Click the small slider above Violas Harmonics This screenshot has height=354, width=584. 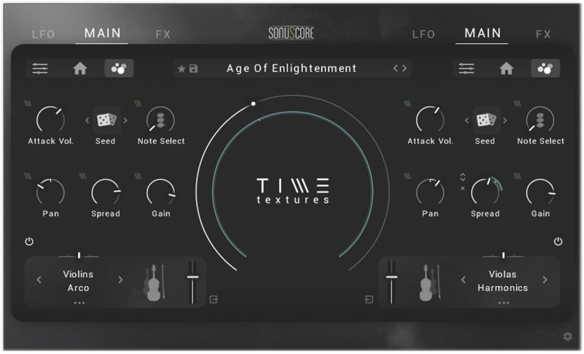tap(503, 255)
